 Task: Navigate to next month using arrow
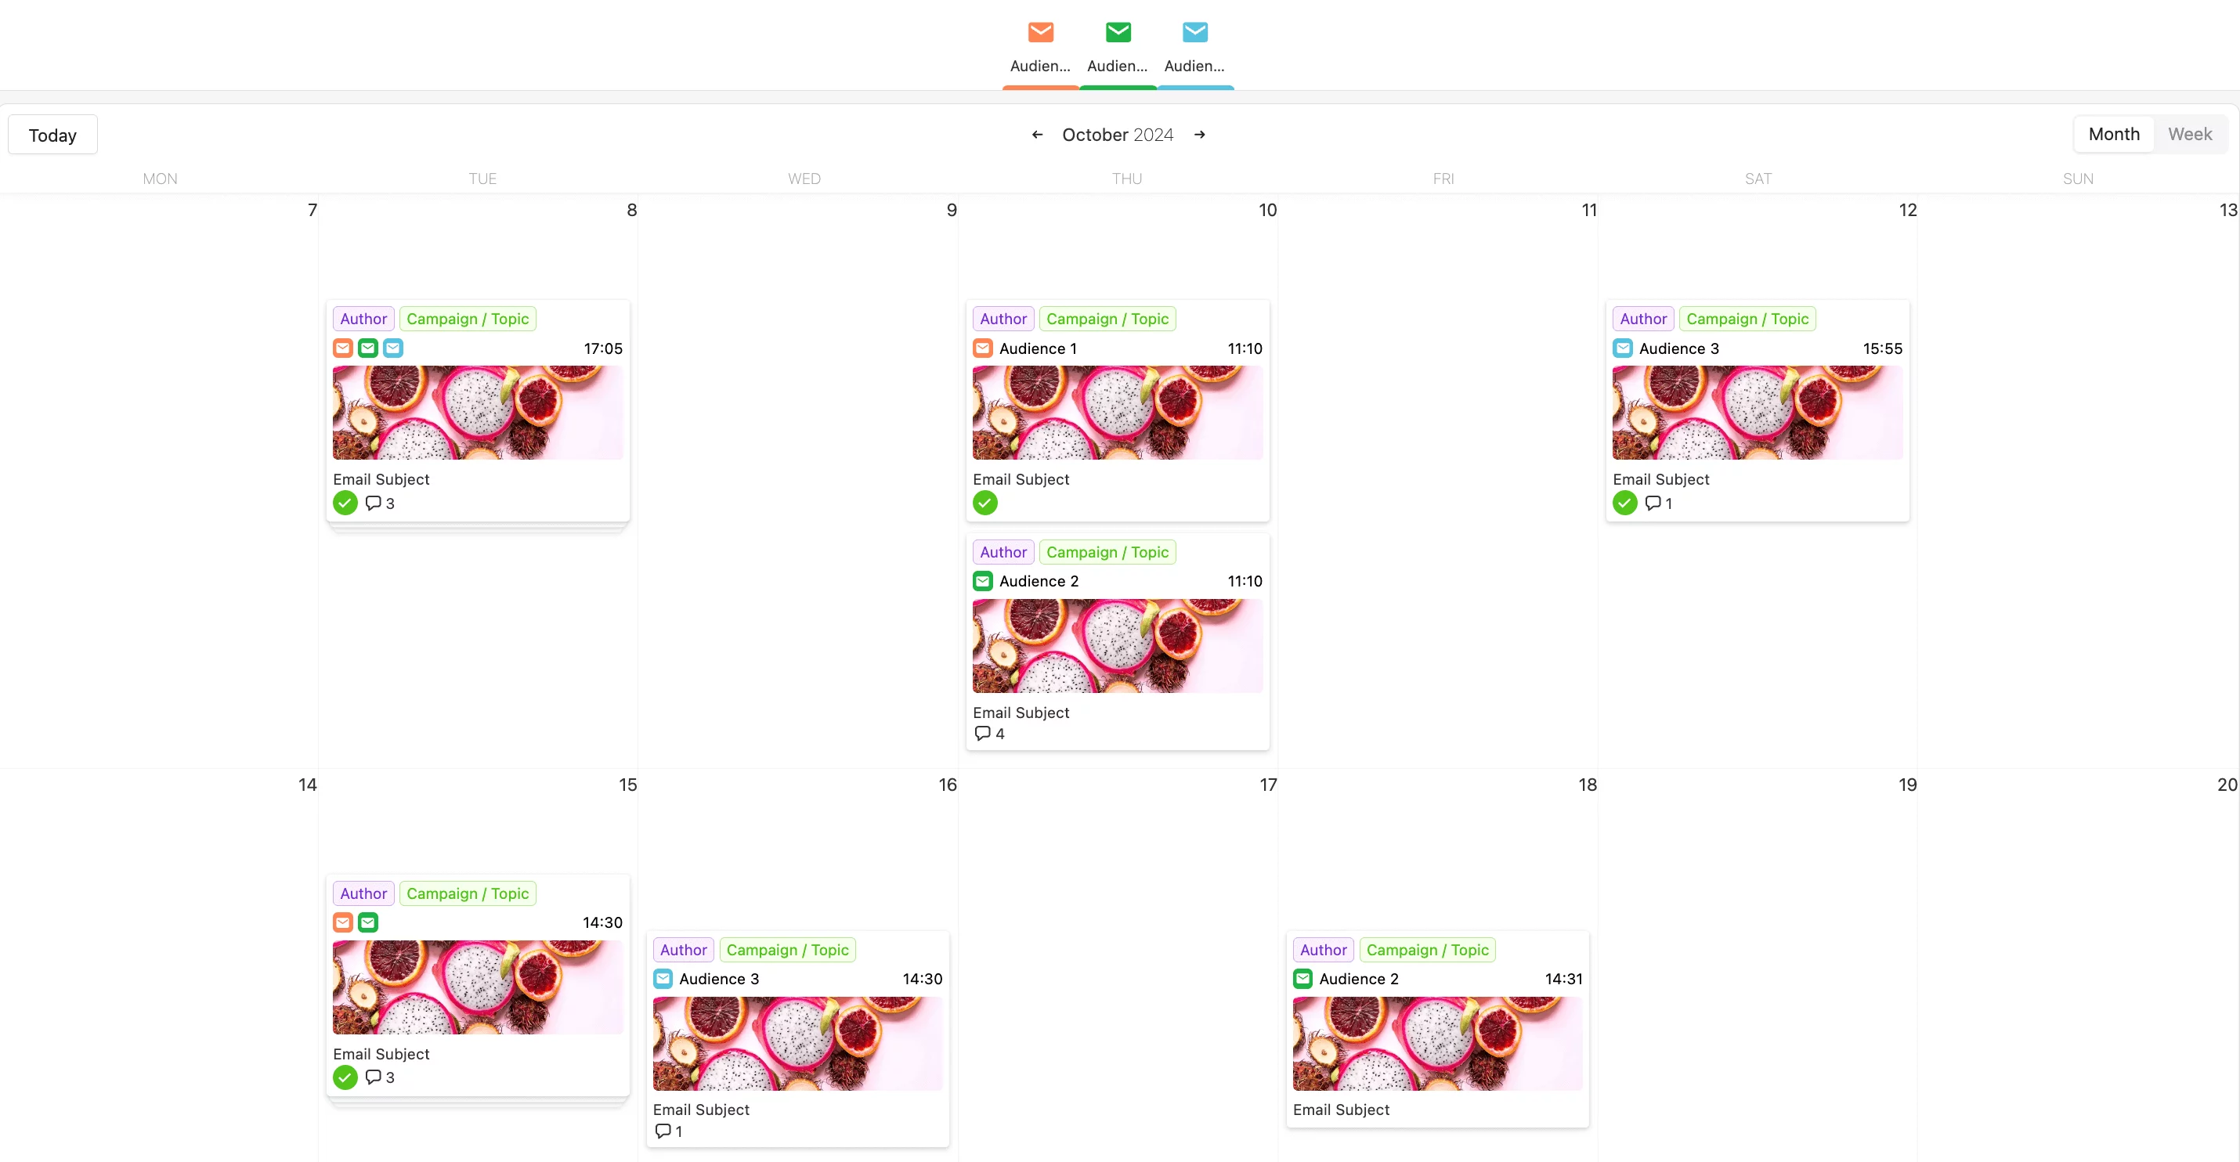[x=1201, y=135]
